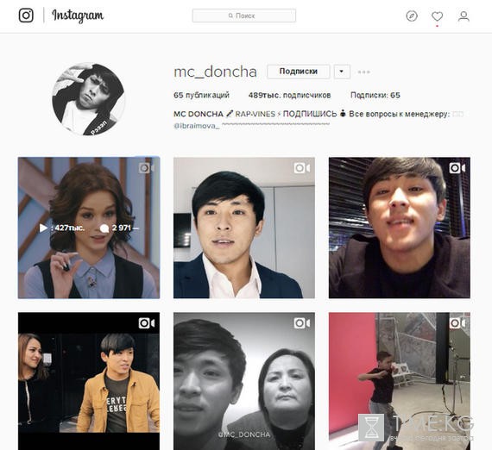492x450 pixels.
Task: Open the Explore compass icon
Action: click(x=412, y=16)
